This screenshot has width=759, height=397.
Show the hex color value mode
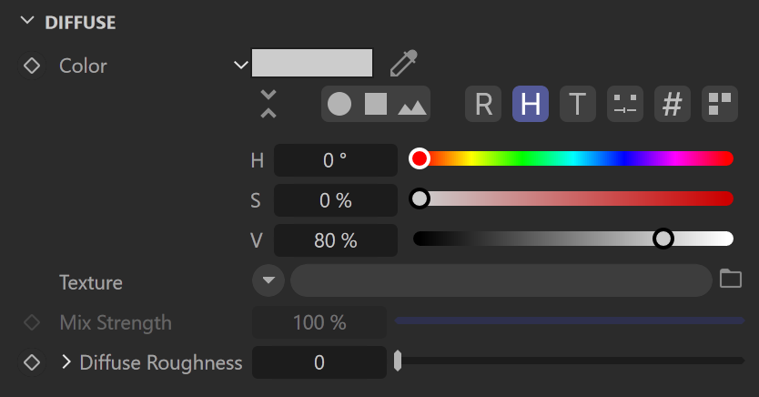[673, 104]
